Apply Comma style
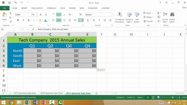The height and width of the screenshot is (105, 187). [x=99, y=20]
